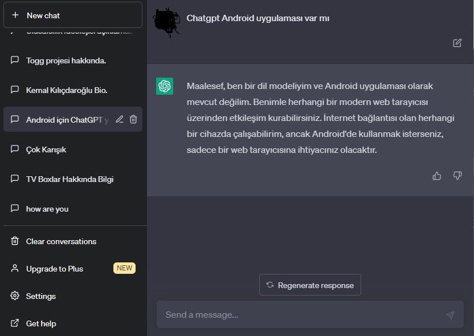
Task: Click the ChatGPT logo avatar
Action: [x=165, y=86]
